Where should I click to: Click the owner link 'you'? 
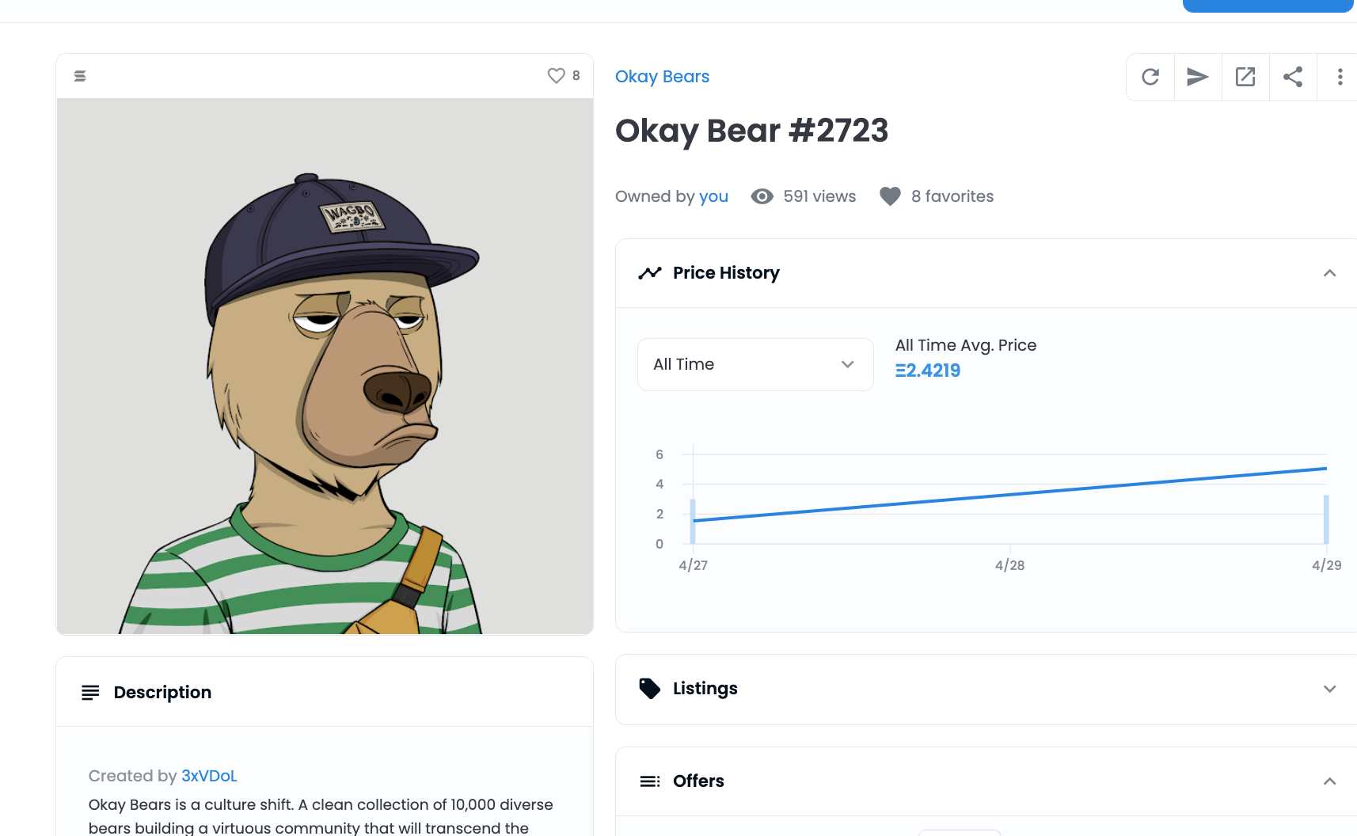pyautogui.click(x=713, y=196)
